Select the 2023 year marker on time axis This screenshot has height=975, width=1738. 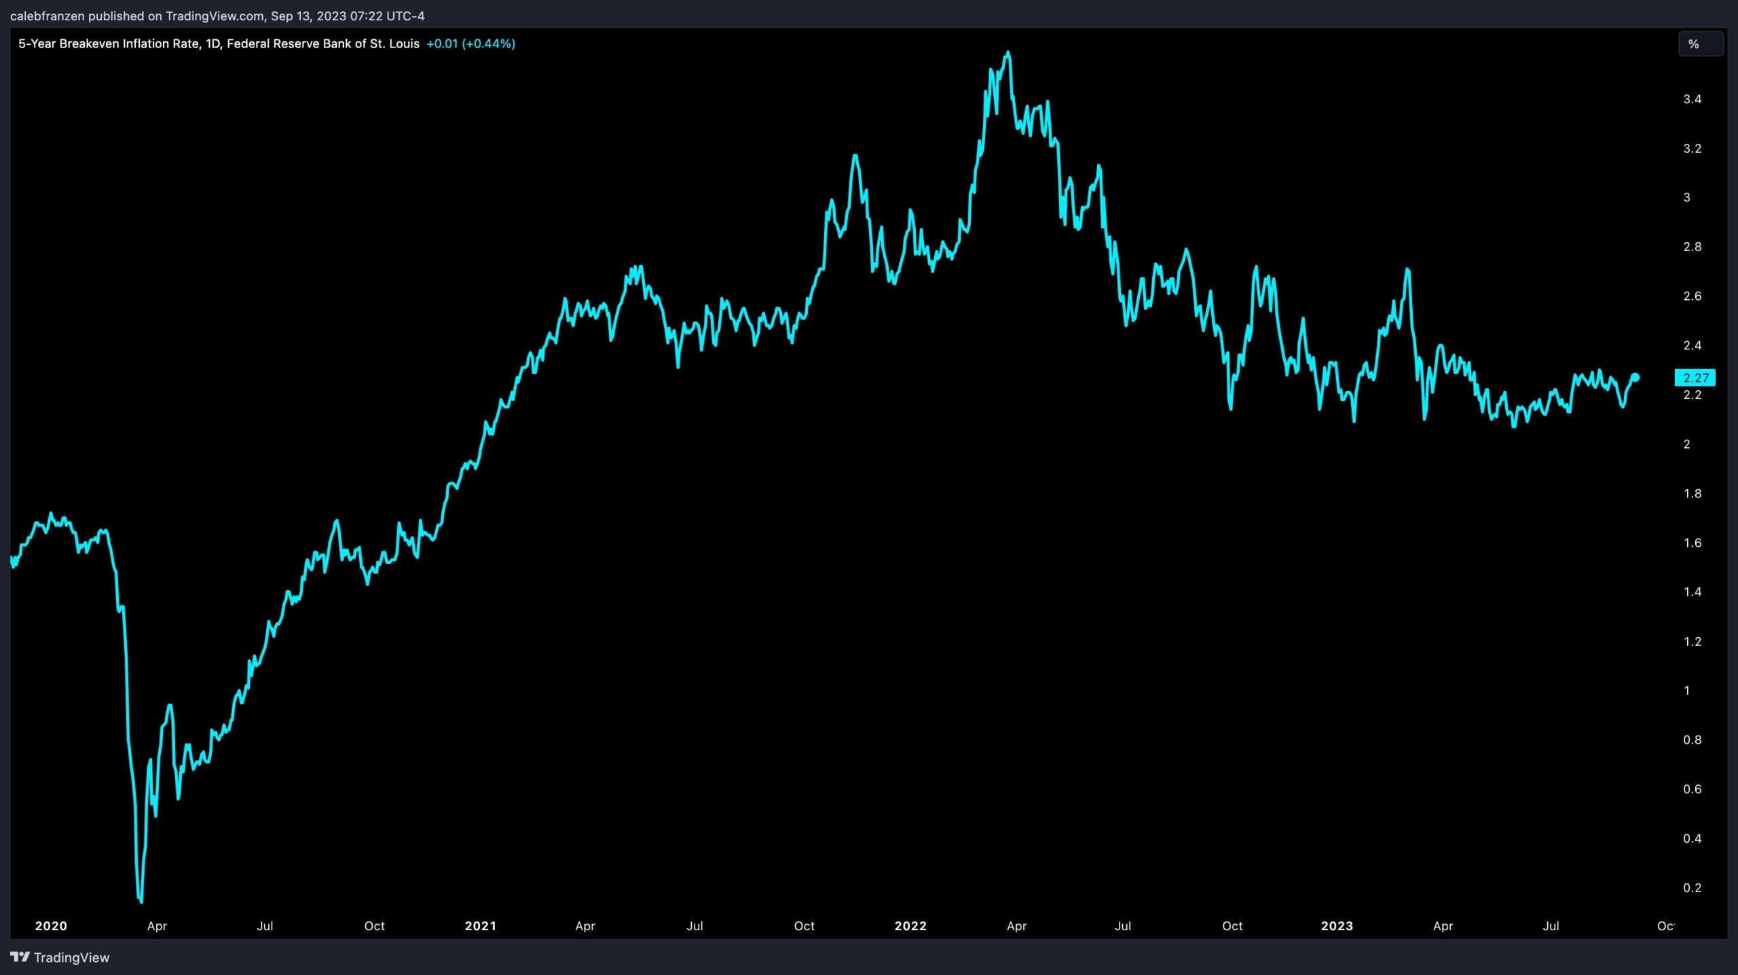click(x=1337, y=926)
